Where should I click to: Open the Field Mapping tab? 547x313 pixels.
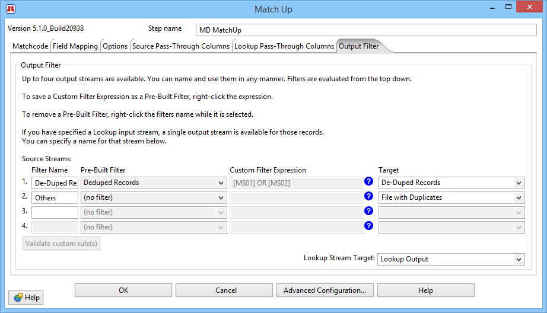coord(75,46)
